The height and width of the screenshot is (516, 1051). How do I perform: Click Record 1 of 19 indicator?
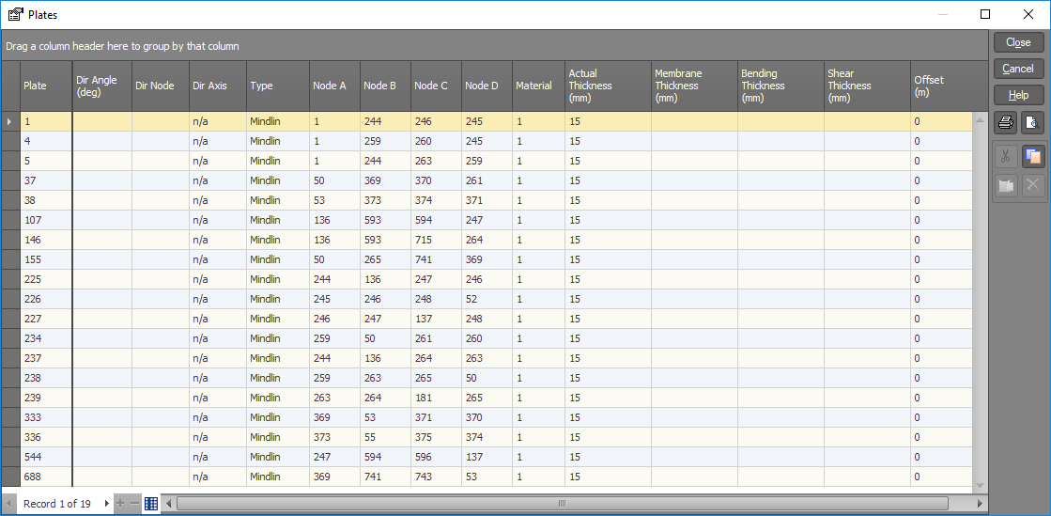pos(57,503)
